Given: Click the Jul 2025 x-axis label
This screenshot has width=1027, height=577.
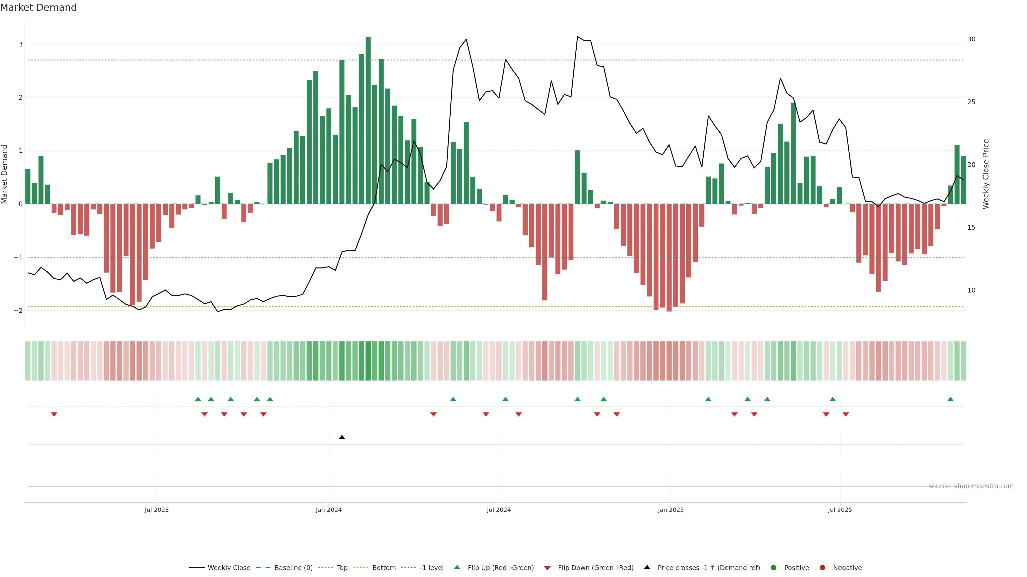Looking at the screenshot, I should tap(840, 510).
